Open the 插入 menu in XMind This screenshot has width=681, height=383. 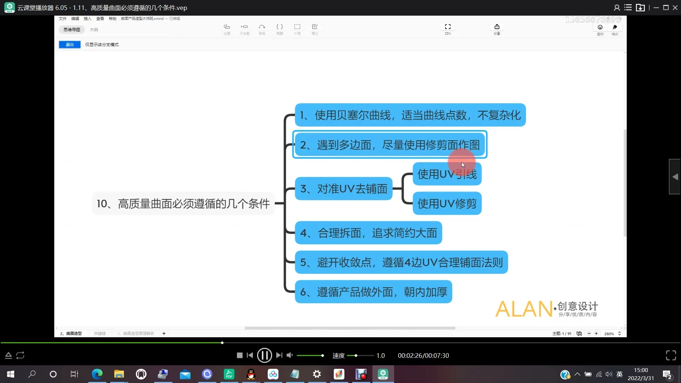coord(87,18)
